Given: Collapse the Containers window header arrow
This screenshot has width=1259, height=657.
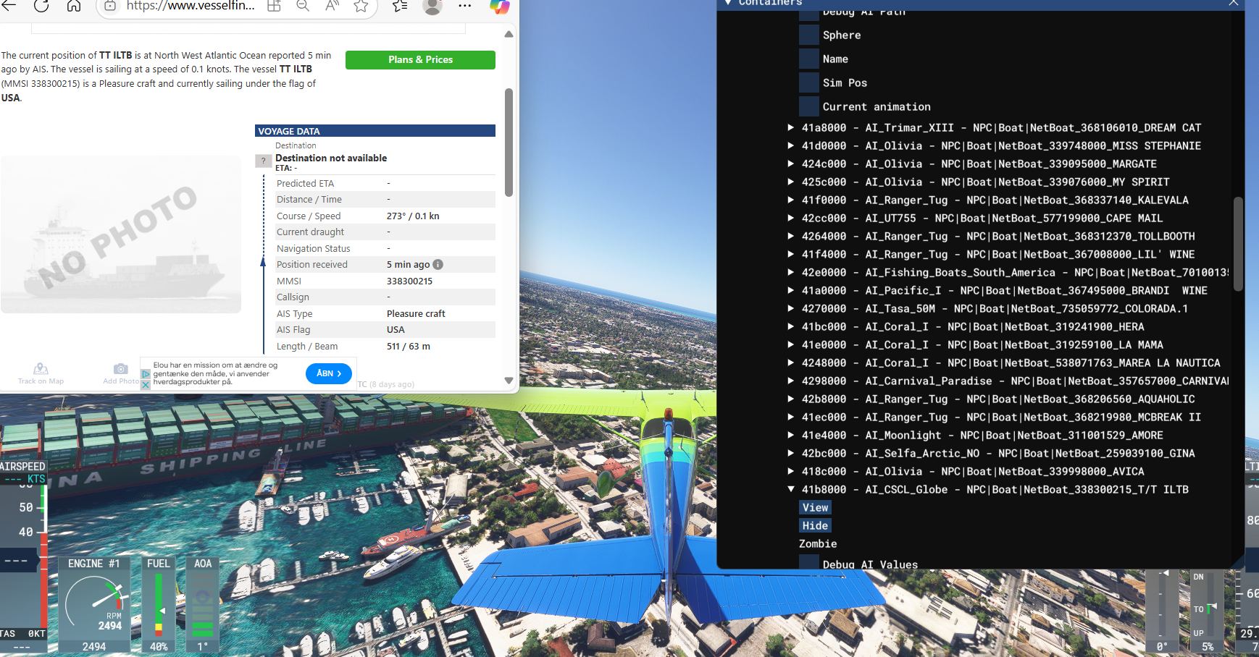Looking at the screenshot, I should tap(728, 3).
